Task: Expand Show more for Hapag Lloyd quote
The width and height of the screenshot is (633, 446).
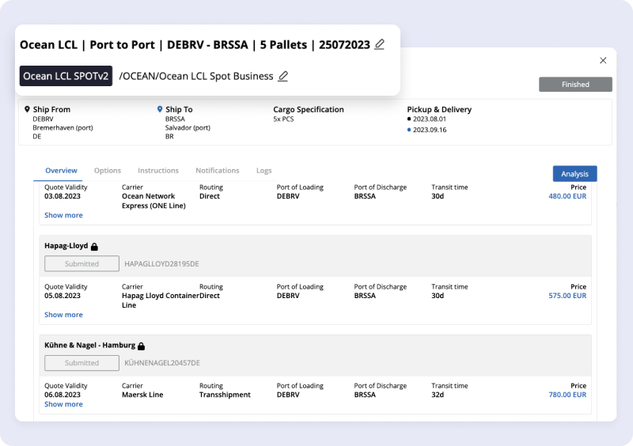Action: click(63, 315)
